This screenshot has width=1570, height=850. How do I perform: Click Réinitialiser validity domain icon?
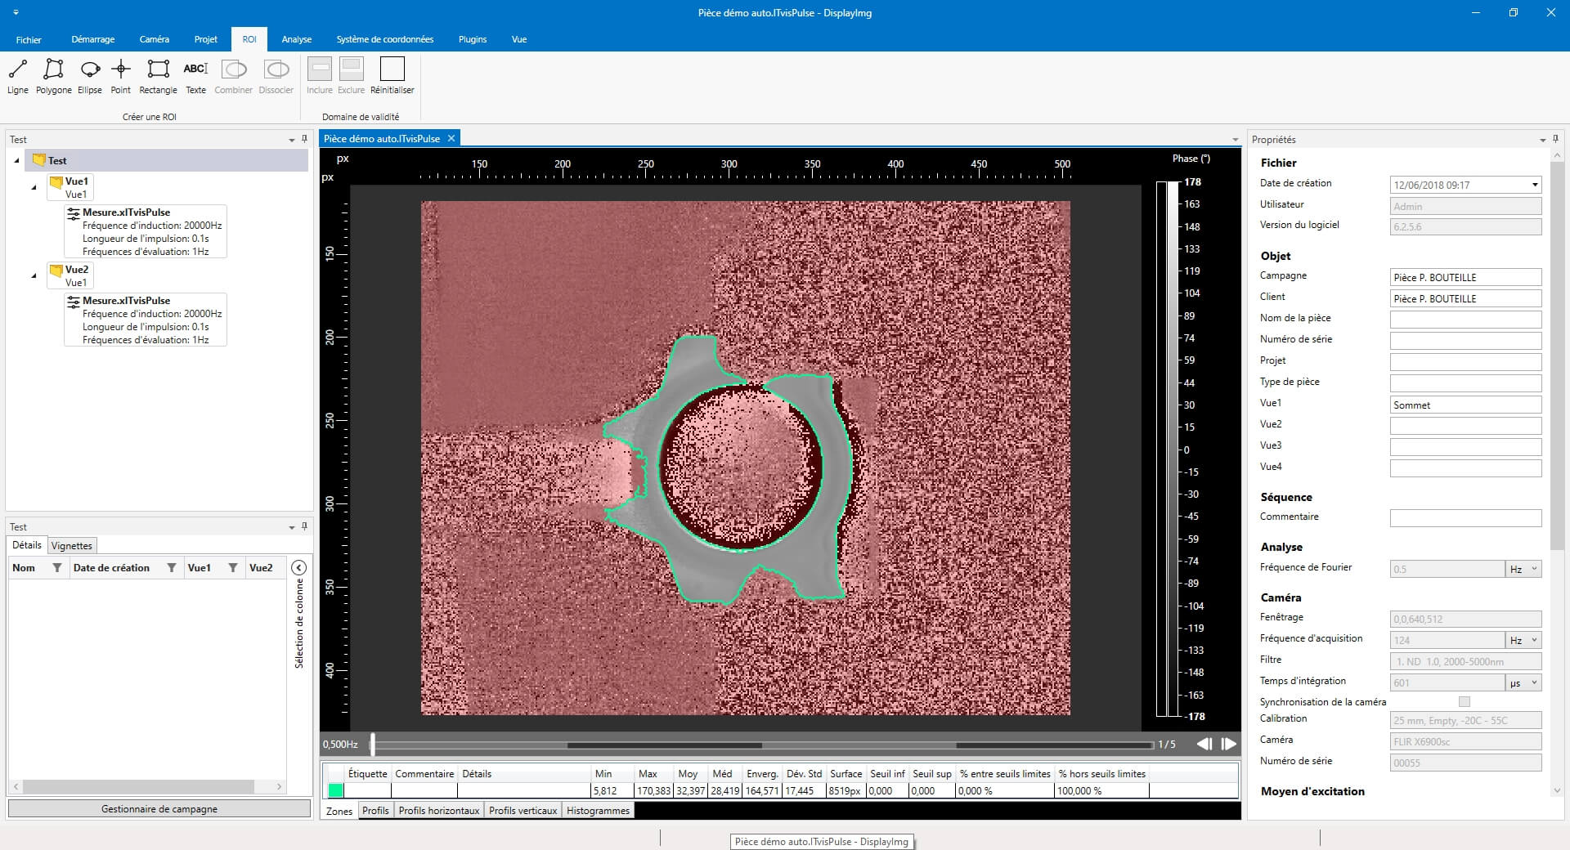pos(392,77)
